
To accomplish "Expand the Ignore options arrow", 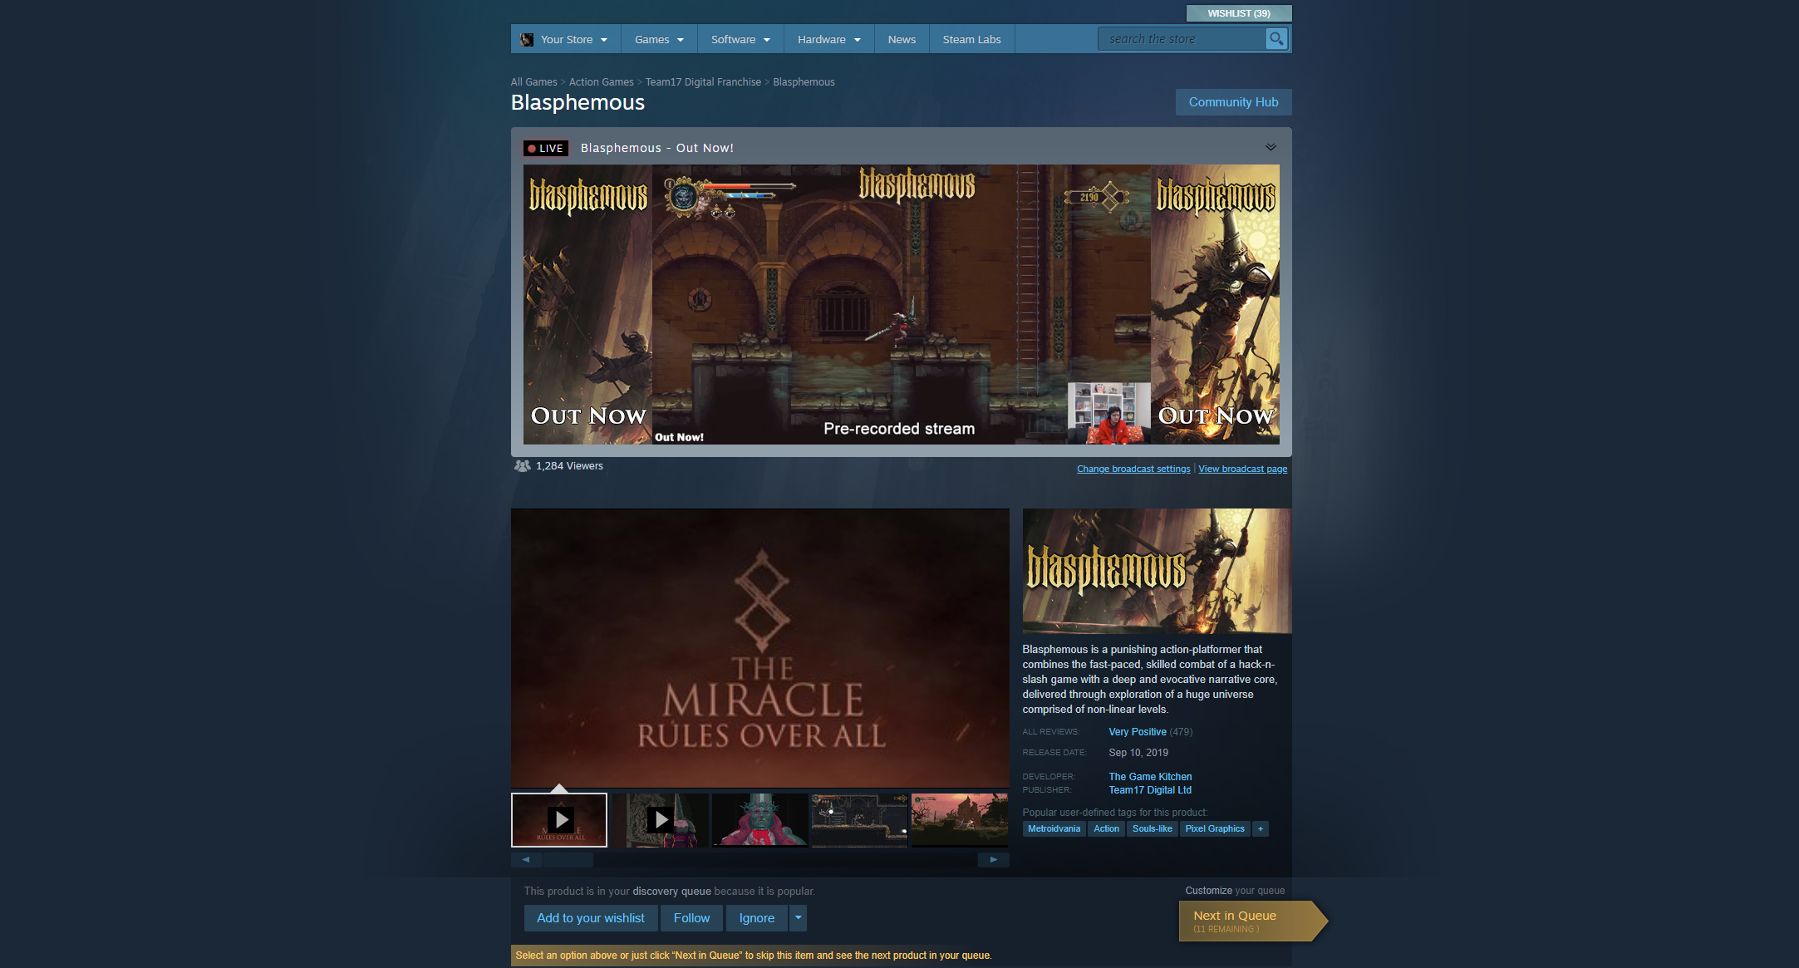I will point(798,918).
